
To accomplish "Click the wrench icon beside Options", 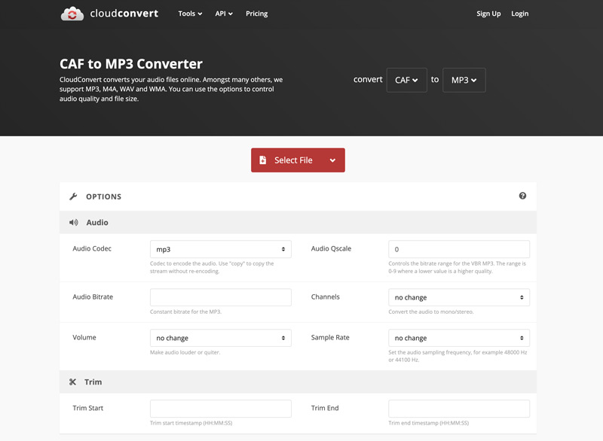I will [73, 196].
